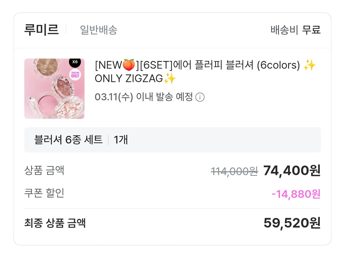Click the 쿠폰 할인 label
The image size is (345, 258).
[x=44, y=193]
